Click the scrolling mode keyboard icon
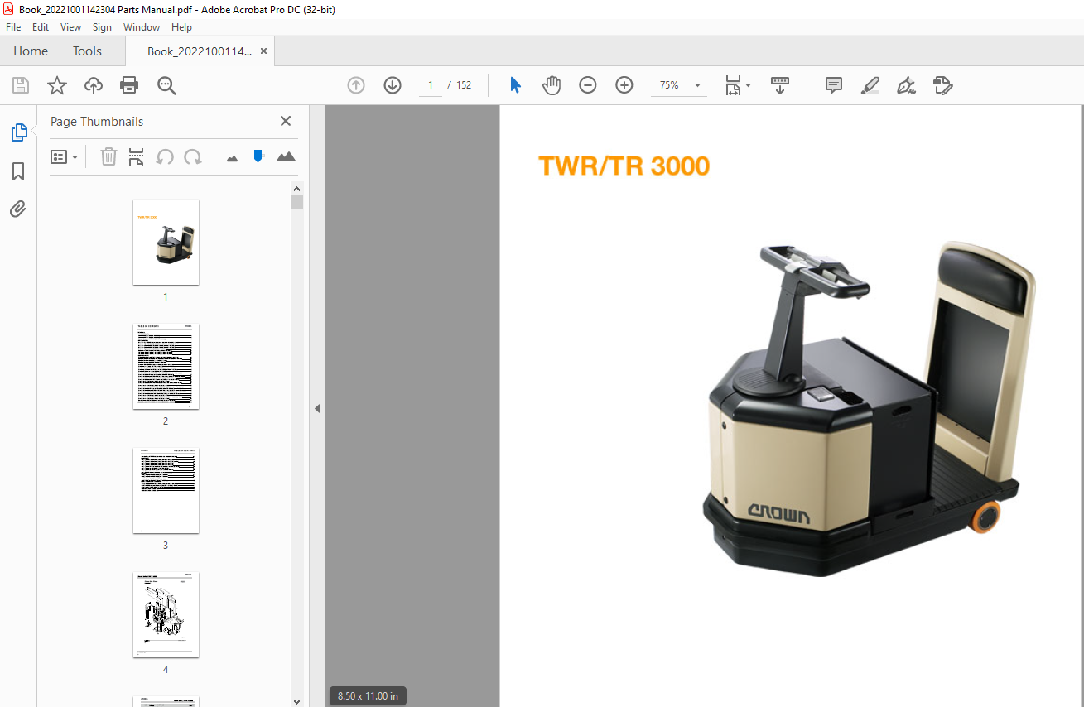This screenshot has height=707, width=1084. pos(780,85)
